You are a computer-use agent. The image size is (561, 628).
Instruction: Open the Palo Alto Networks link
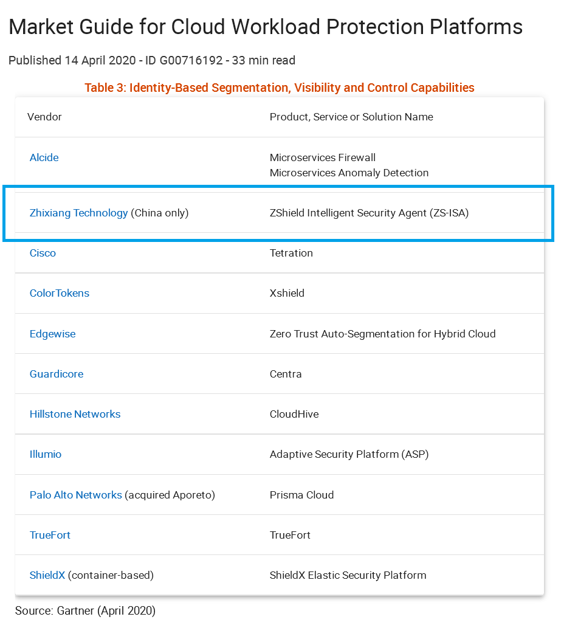[x=75, y=495]
